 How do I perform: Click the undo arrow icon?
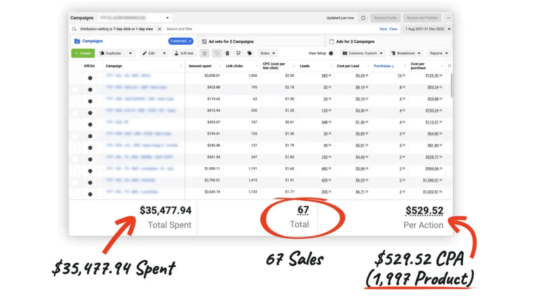pyautogui.click(x=216, y=53)
